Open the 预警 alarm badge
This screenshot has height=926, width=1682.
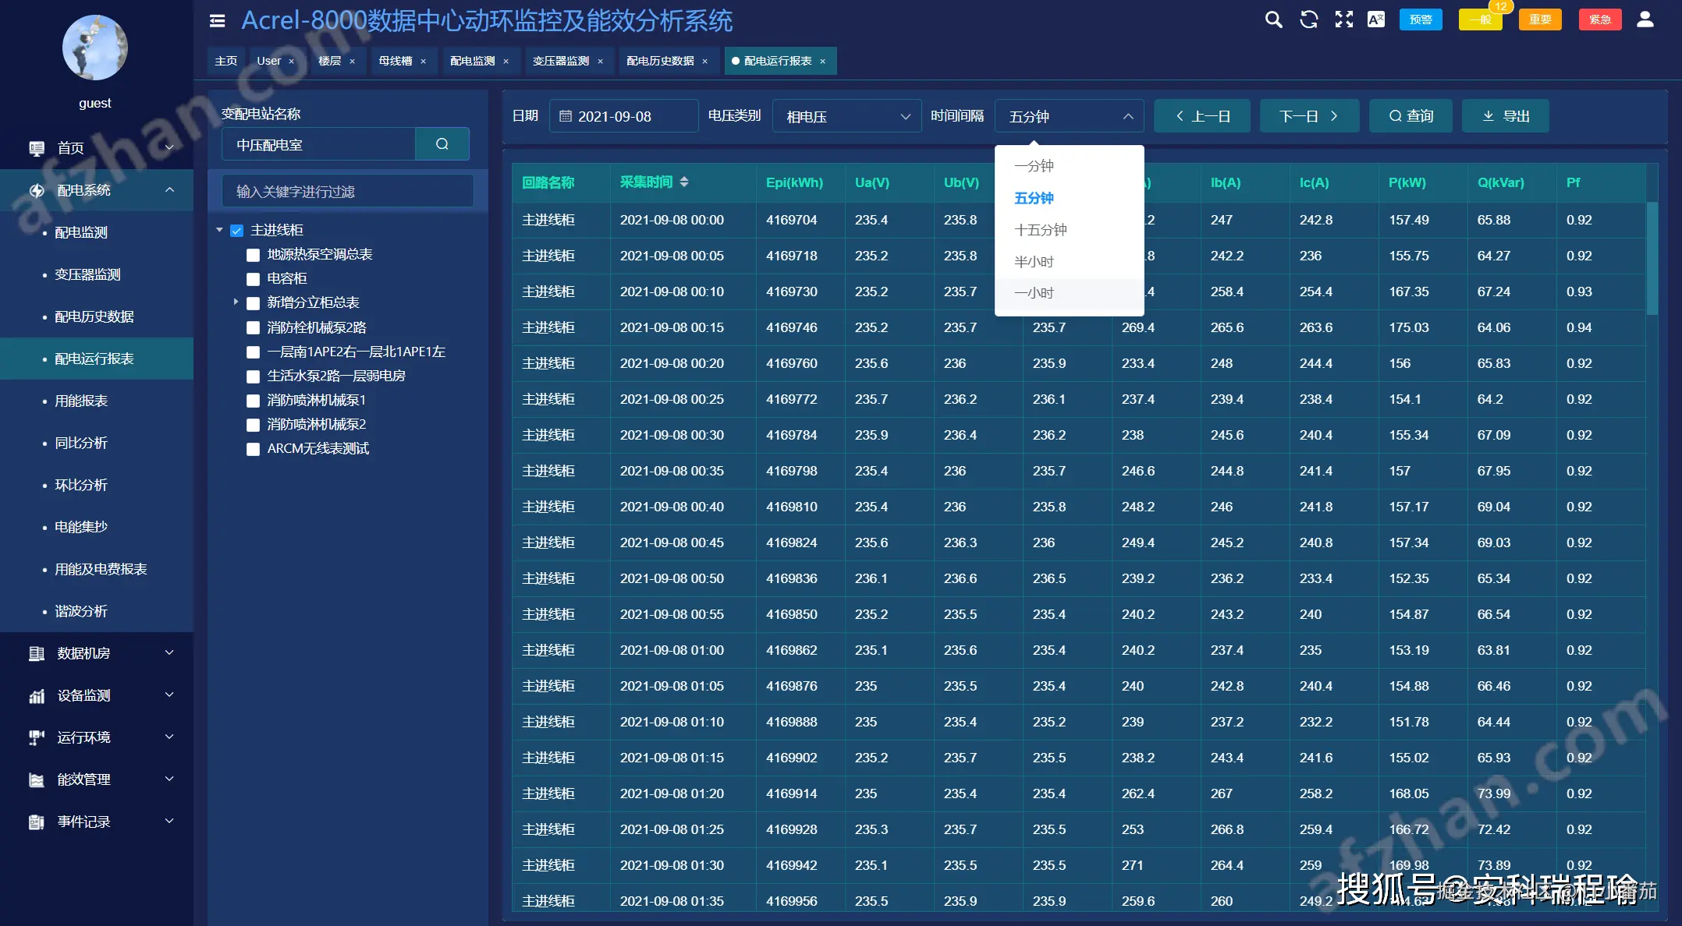[x=1421, y=19]
